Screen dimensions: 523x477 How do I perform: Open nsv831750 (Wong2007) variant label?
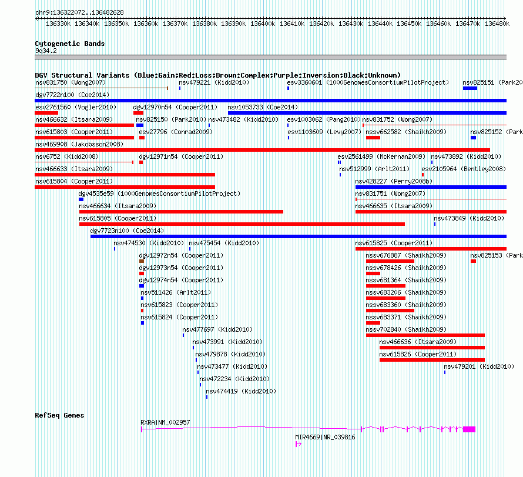(71, 82)
